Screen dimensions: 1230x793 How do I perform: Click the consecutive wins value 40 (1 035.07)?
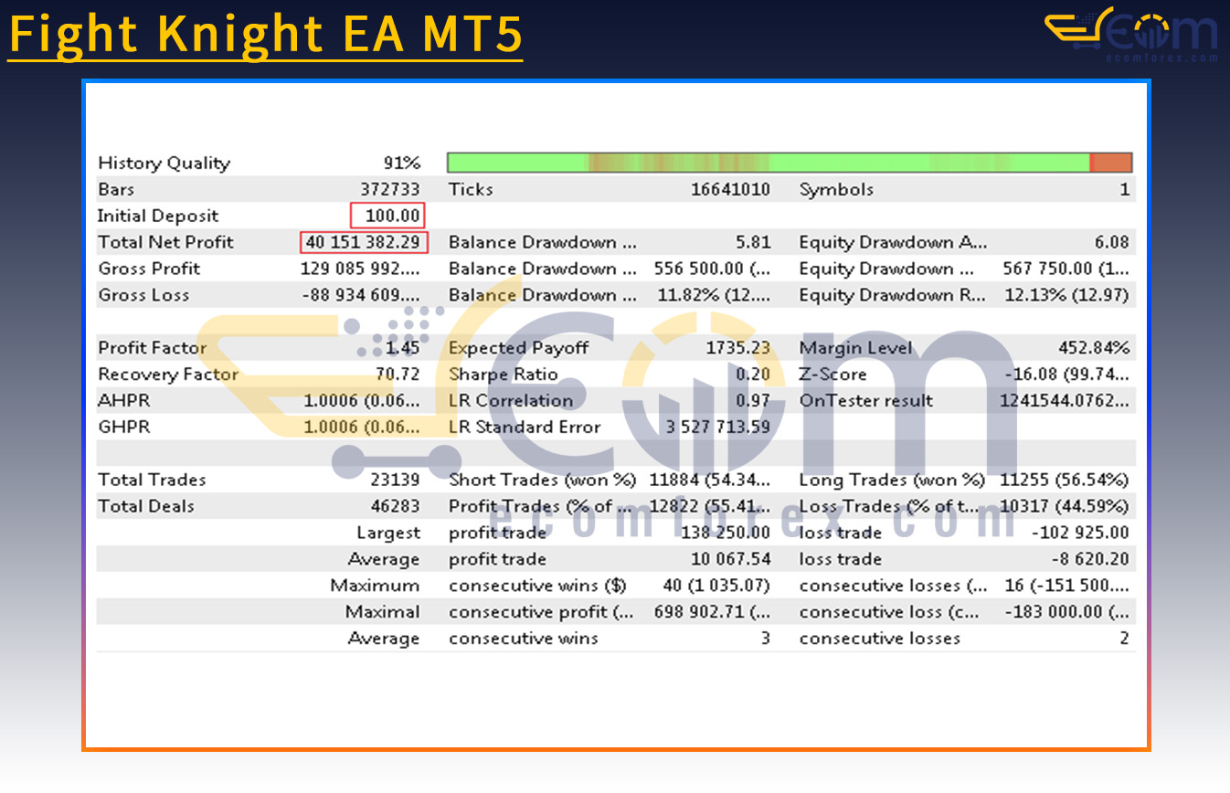tap(716, 587)
